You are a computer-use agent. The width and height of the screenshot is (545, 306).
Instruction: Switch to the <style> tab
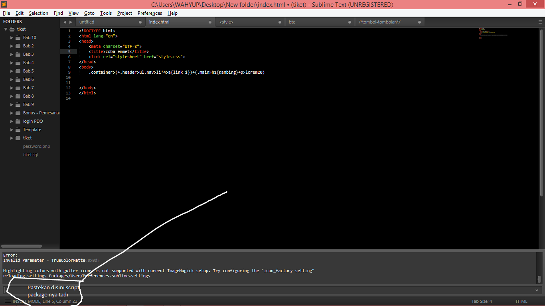click(x=226, y=22)
